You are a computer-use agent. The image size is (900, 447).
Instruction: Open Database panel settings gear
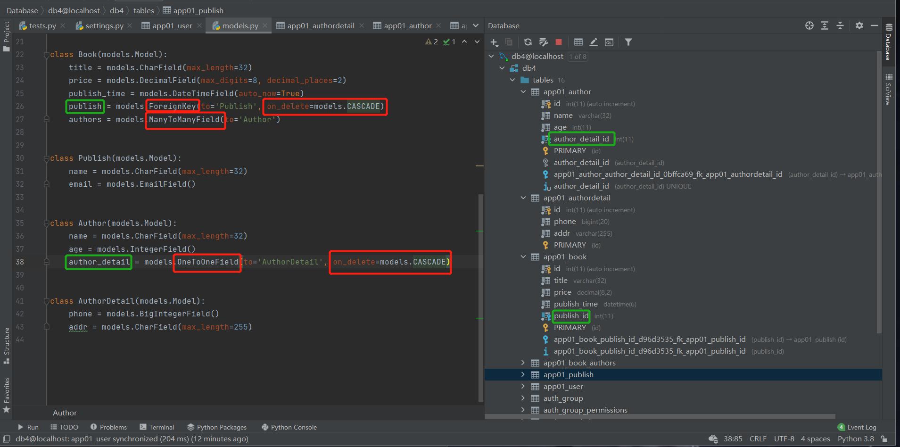click(859, 25)
